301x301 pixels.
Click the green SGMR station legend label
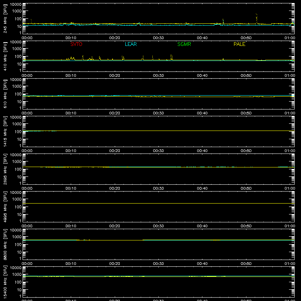click(184, 44)
